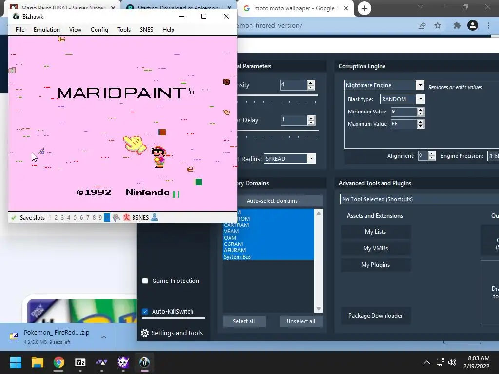The image size is (499, 374).
Task: Click the Bizhawk logo in the title bar
Action: [16, 16]
